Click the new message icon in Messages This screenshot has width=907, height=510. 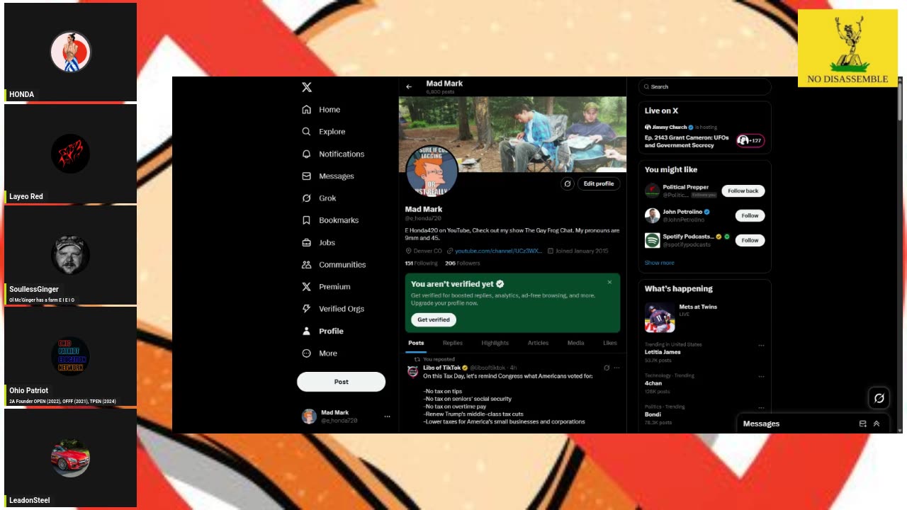click(x=862, y=424)
